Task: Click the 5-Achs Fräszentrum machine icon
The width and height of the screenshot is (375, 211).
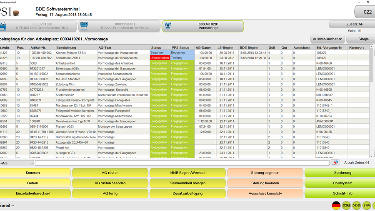Action: tap(84, 26)
